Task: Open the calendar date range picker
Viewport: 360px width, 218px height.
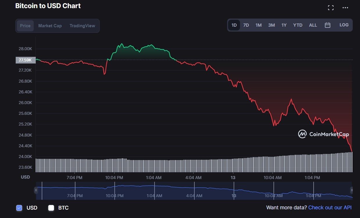Action: click(327, 25)
